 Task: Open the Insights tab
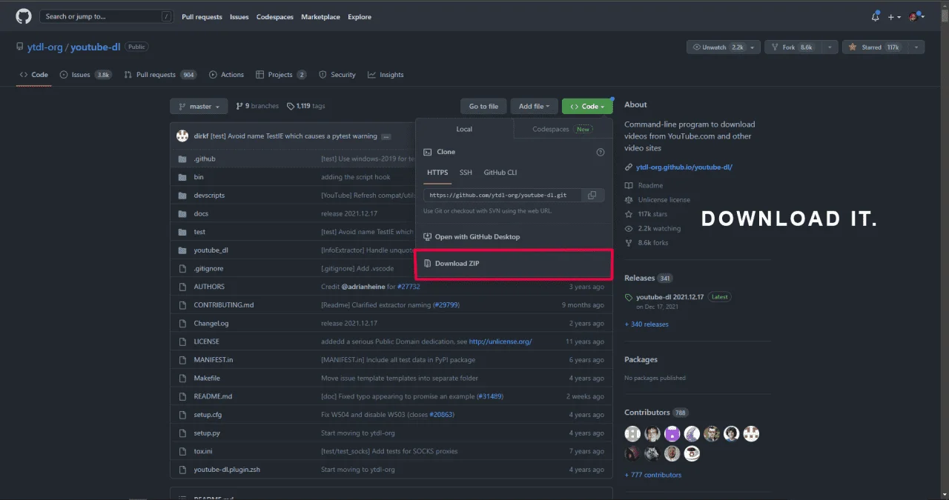click(x=386, y=75)
